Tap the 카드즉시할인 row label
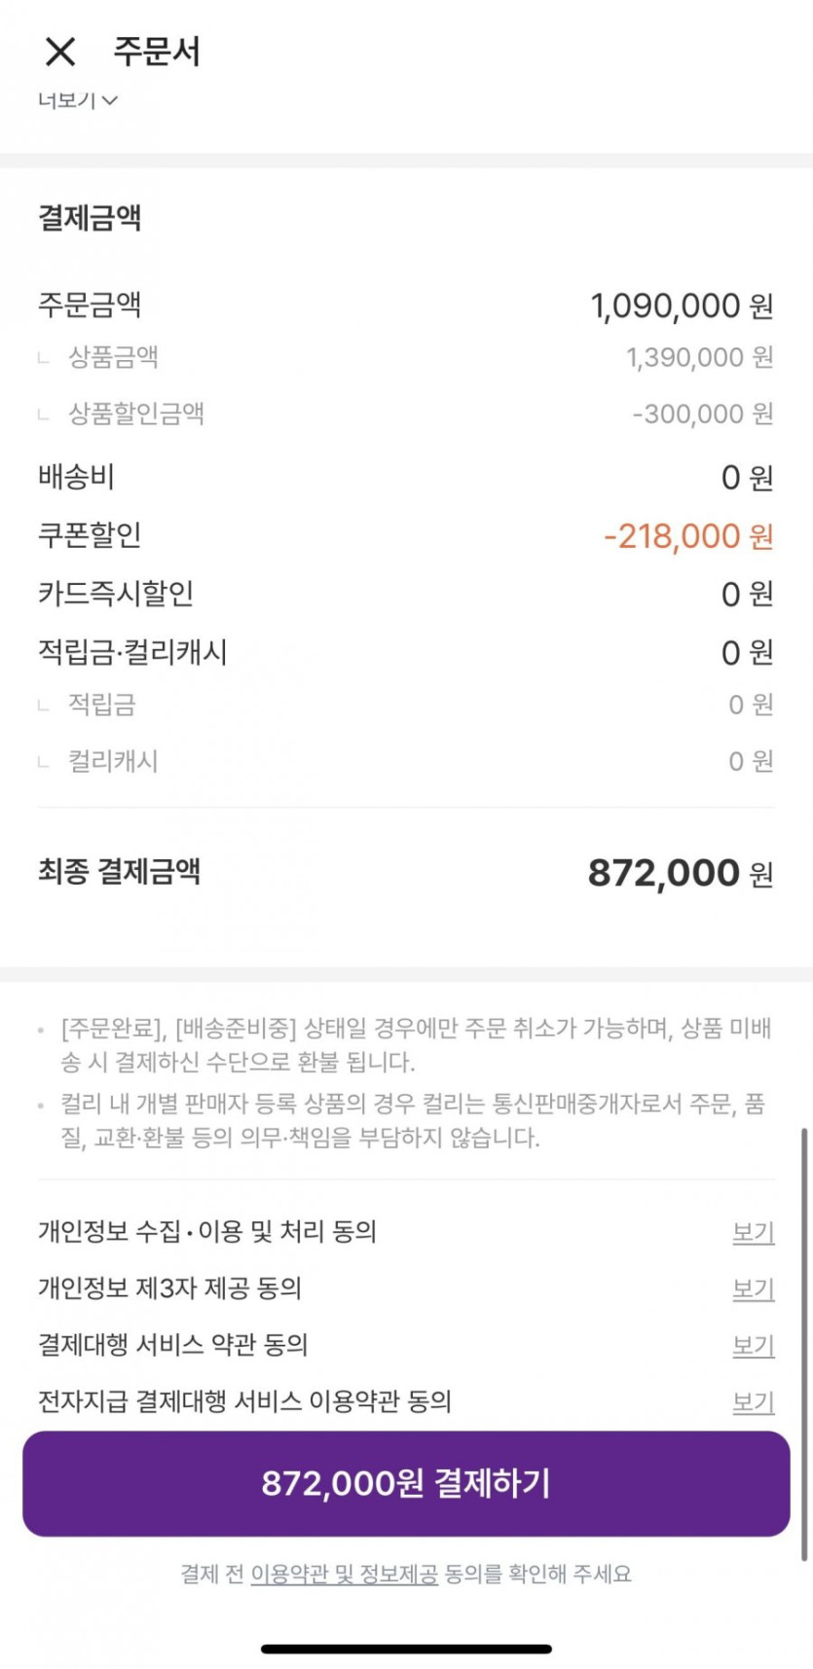The width and height of the screenshot is (813, 1669). [115, 594]
